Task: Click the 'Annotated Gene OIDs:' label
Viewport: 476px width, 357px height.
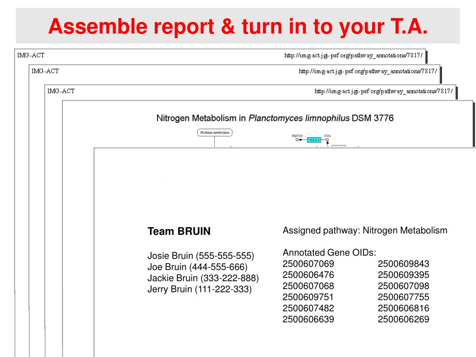Action: (x=330, y=253)
